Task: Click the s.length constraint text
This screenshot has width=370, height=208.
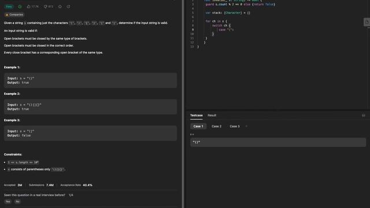Action: (23, 162)
